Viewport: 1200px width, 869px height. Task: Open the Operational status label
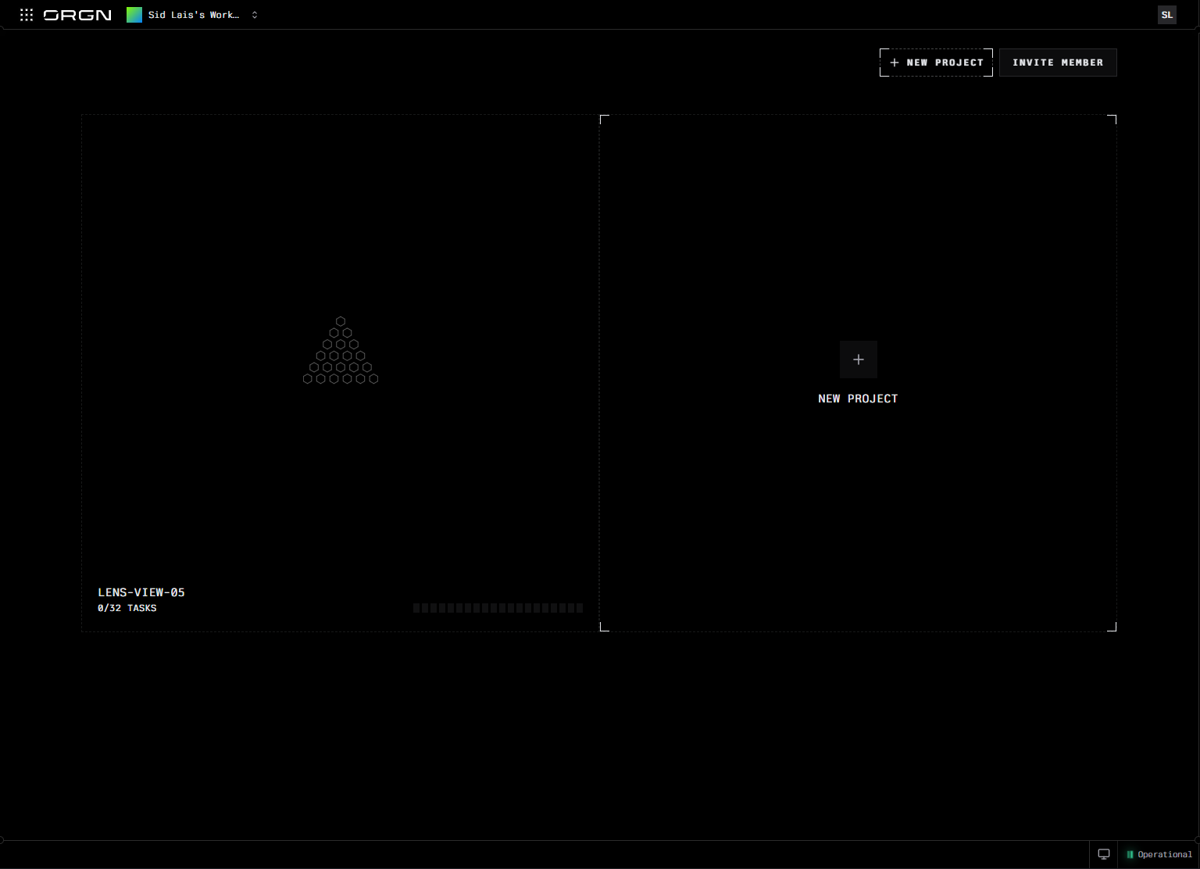(1165, 854)
